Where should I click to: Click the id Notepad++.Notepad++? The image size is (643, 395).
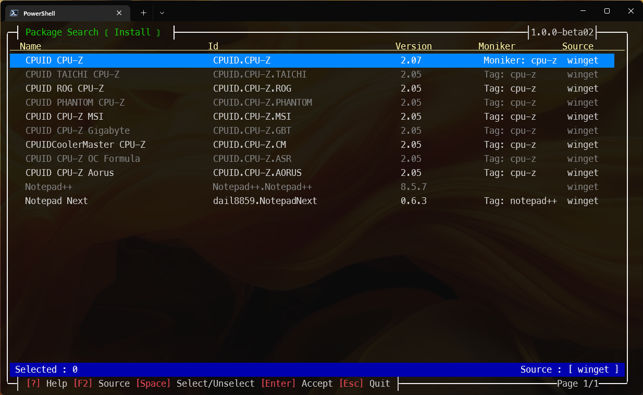tap(262, 187)
